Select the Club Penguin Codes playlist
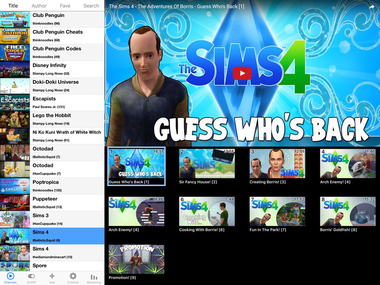 52,52
